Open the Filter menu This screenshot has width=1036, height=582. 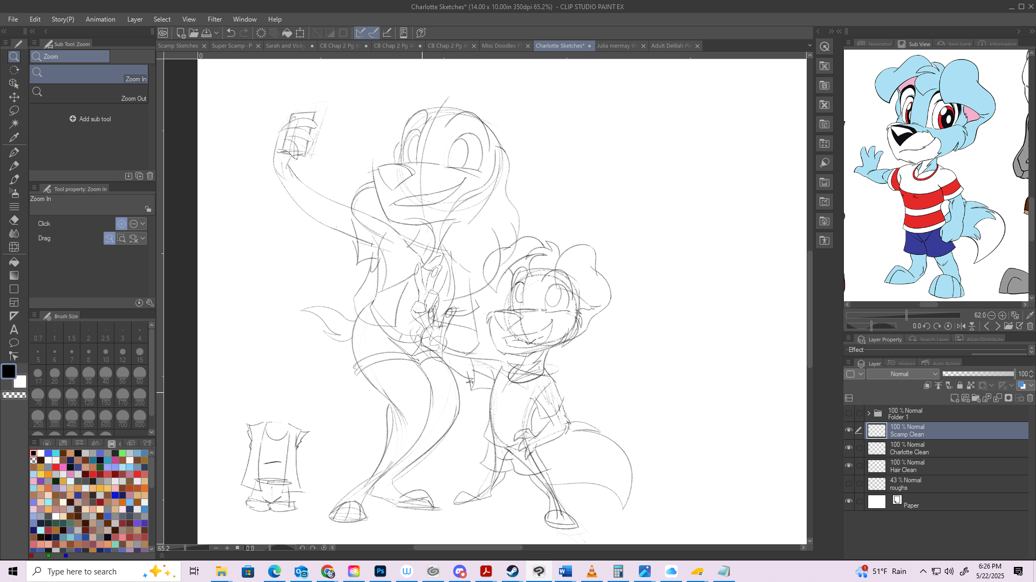click(x=214, y=19)
